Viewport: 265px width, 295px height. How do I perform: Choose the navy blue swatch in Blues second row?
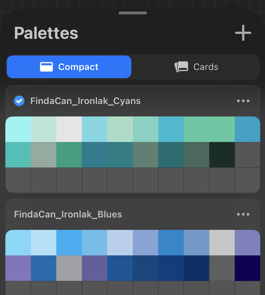[196, 268]
